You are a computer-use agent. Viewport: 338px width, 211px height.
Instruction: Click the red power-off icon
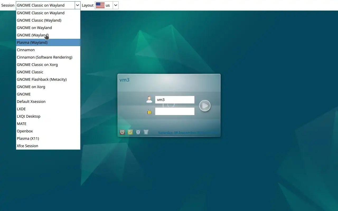tap(122, 132)
